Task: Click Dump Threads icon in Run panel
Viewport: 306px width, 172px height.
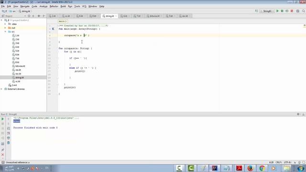Action: tap(3, 133)
